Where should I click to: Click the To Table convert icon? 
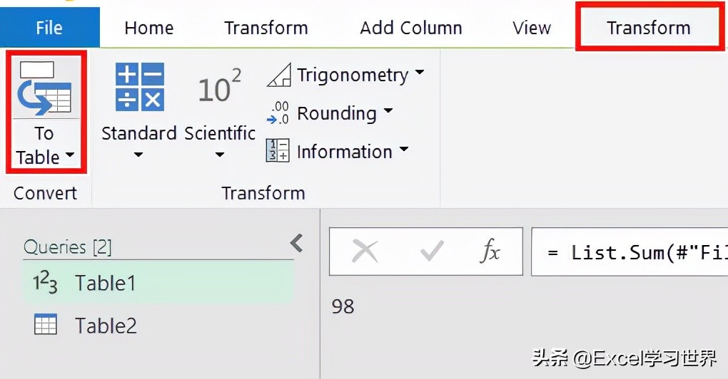(45, 88)
